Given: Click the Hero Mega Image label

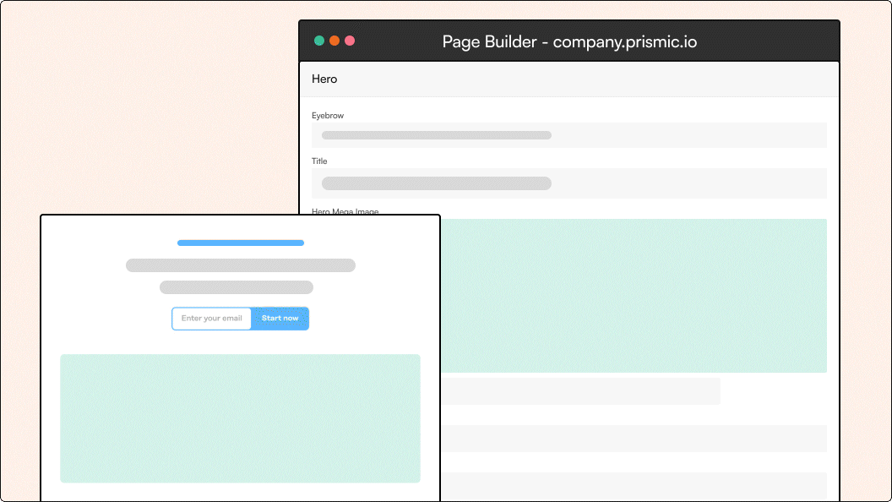Looking at the screenshot, I should (x=345, y=211).
